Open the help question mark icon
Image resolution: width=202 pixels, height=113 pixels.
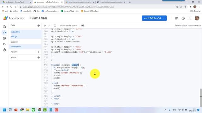point(183,18)
